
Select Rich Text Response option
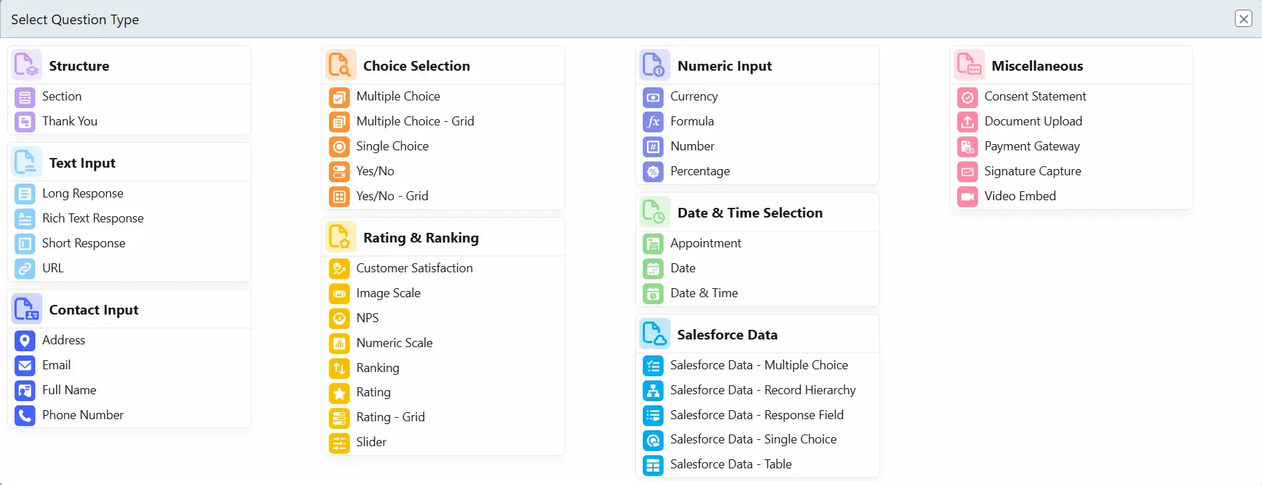[x=93, y=218]
